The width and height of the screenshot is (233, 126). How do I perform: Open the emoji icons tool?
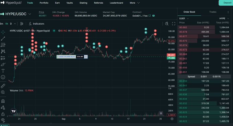3,77
